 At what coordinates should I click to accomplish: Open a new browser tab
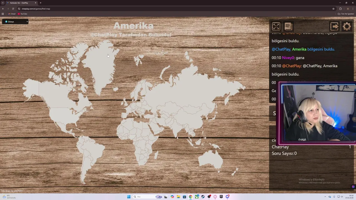[x=41, y=3]
